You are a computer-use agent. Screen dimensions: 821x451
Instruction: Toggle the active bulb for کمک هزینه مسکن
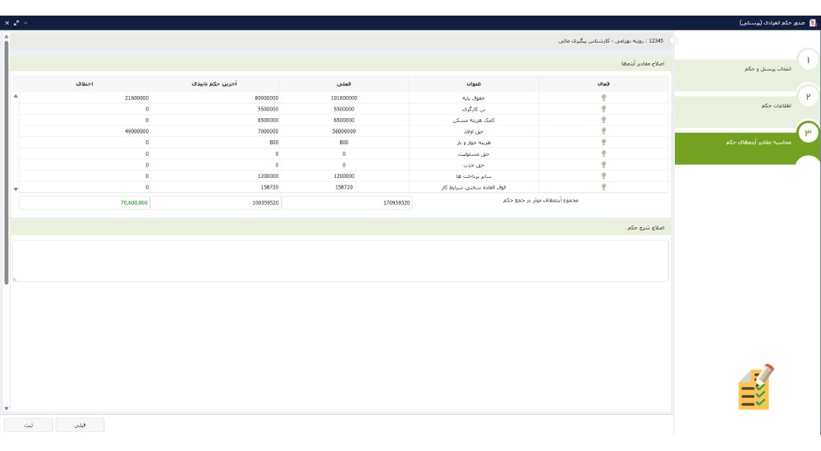[603, 120]
